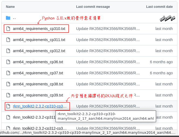
Task: Open arm64_requirements_cp39.txt
Action: click(x=38, y=95)
